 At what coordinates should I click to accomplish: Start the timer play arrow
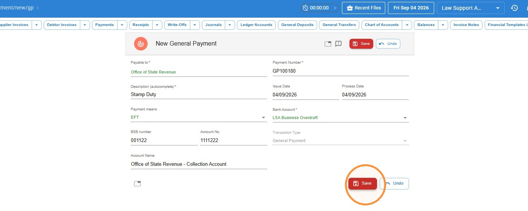[x=335, y=8]
